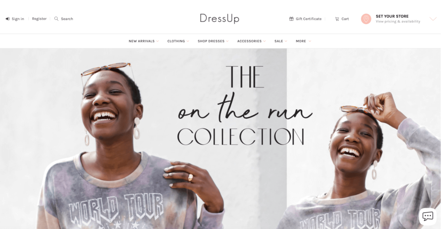The height and width of the screenshot is (229, 441).
Task: Click the Sign in link
Action: 18,19
